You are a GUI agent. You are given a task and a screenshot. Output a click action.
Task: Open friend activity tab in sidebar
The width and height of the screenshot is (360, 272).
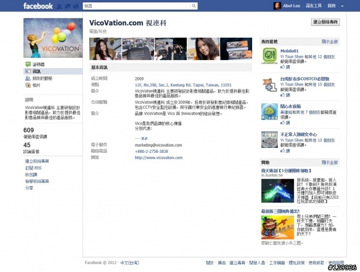click(39, 79)
